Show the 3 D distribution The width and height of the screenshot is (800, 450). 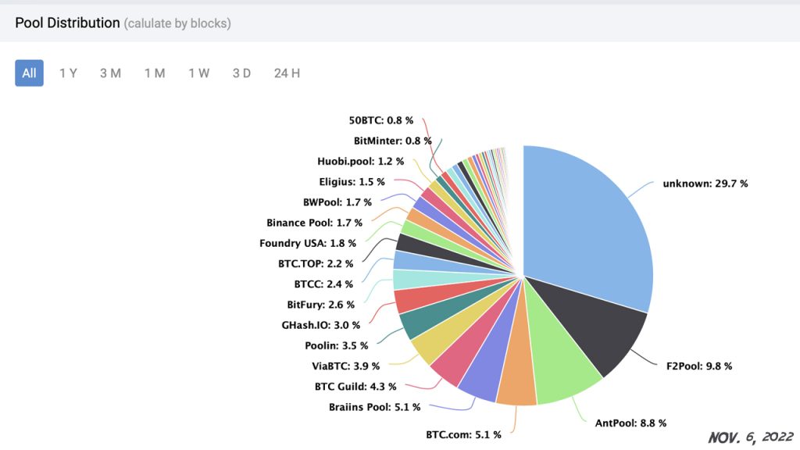pos(241,73)
